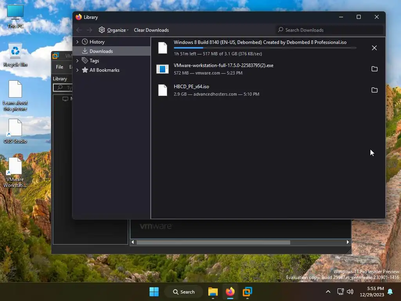
Task: Go forward in Library navigation
Action: click(x=89, y=30)
